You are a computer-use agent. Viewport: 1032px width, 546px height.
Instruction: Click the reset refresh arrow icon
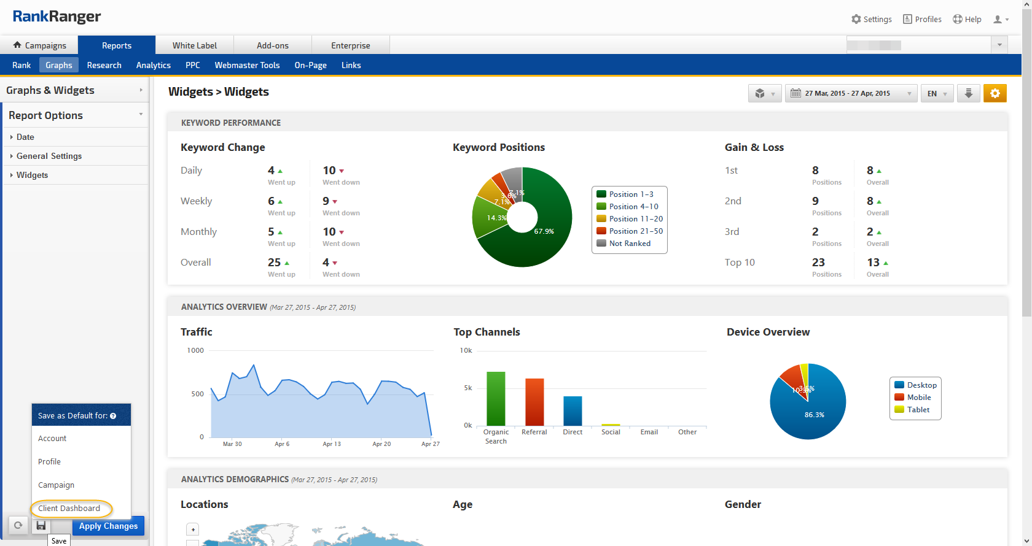pyautogui.click(x=18, y=526)
